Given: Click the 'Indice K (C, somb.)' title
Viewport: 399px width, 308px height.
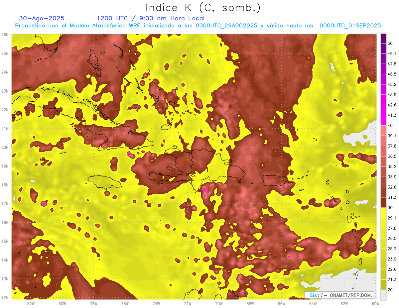Looking at the screenshot, I should coord(203,8).
